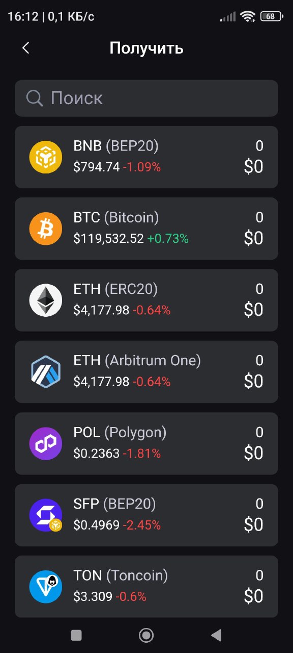
Task: Click the Ethereum diamond logo icon
Action: click(46, 300)
